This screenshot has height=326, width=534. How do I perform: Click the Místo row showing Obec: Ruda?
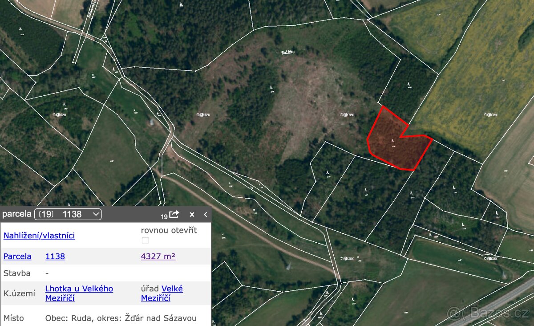(x=105, y=318)
